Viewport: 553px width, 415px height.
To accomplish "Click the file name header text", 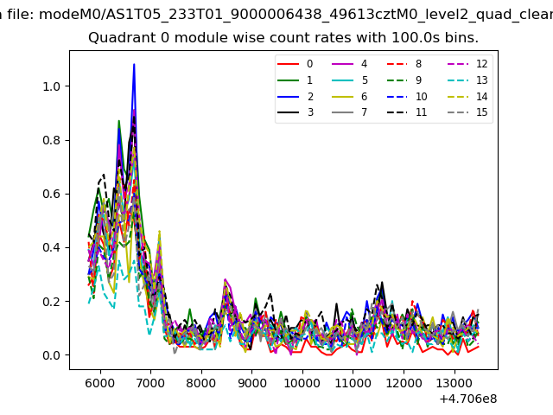I will pos(276,15).
